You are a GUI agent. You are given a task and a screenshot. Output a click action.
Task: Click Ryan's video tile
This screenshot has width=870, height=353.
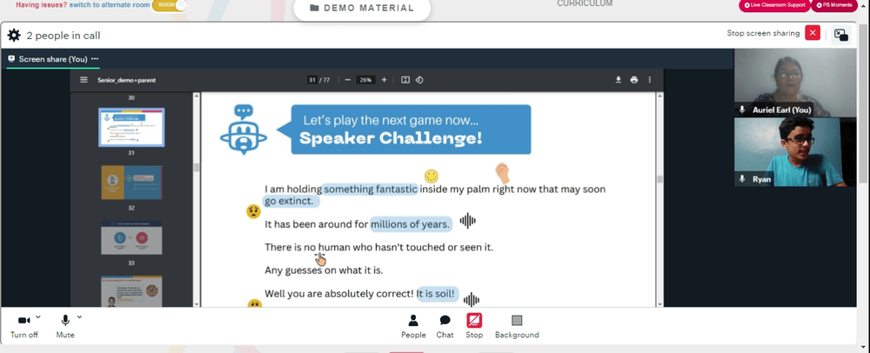pyautogui.click(x=796, y=152)
